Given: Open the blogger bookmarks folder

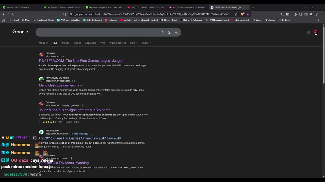Looking at the screenshot, I should [x=269, y=20].
